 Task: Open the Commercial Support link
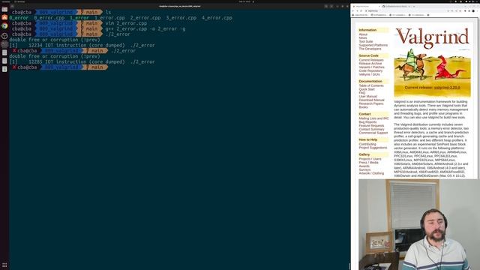[373, 133]
